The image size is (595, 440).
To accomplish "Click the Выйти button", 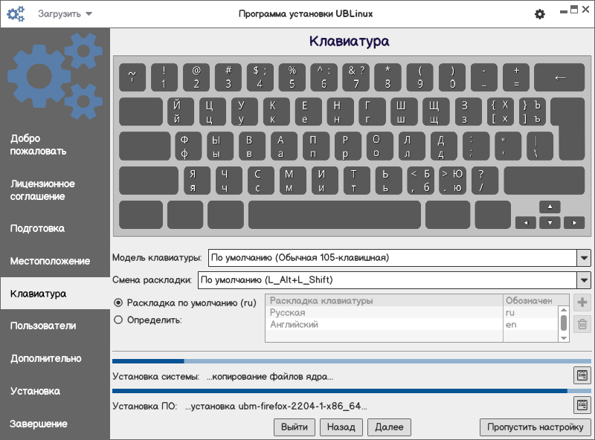I will point(295,427).
